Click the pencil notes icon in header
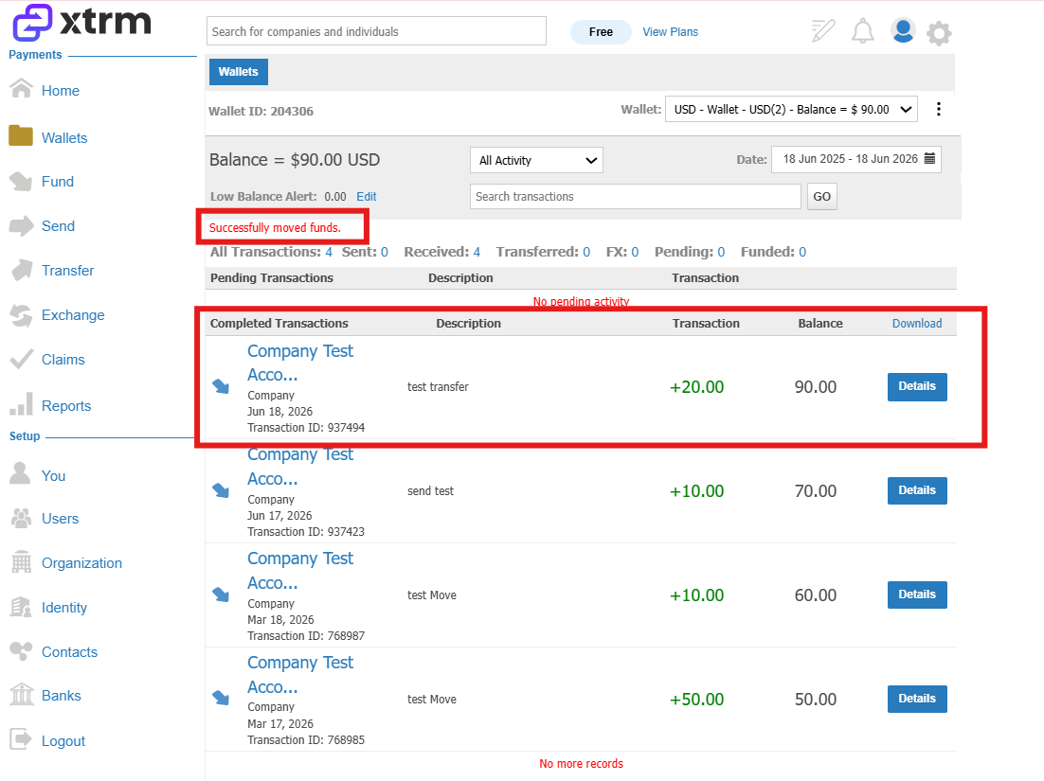 pyautogui.click(x=823, y=30)
